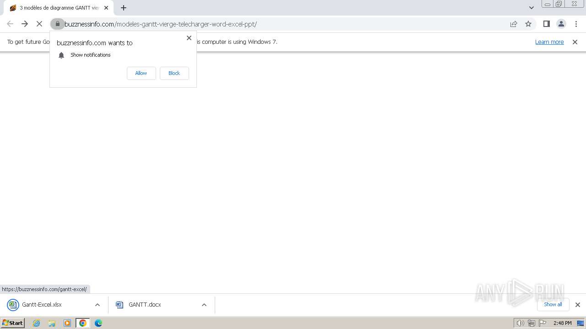Viewport: 586px width, 329px height.
Task: Expand options for Gantt-Excel.xlsx download
Action: pyautogui.click(x=98, y=305)
